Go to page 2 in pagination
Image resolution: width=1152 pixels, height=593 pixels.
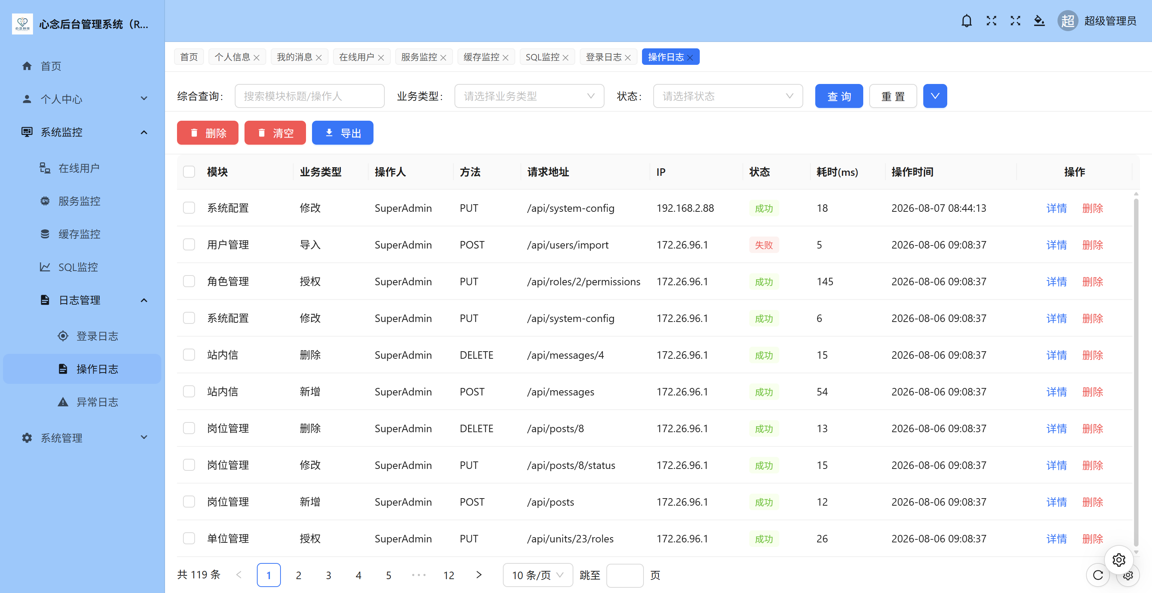pos(299,575)
